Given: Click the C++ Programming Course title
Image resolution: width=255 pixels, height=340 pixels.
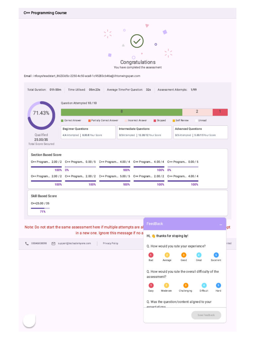Looking at the screenshot, I should click(45, 13).
